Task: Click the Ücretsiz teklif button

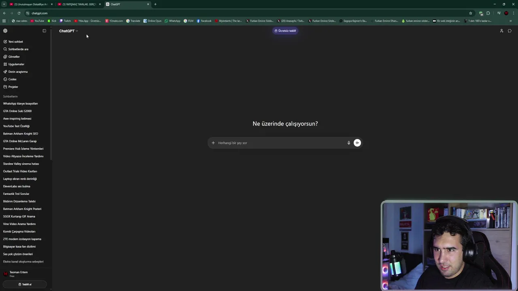Action: pyautogui.click(x=285, y=31)
